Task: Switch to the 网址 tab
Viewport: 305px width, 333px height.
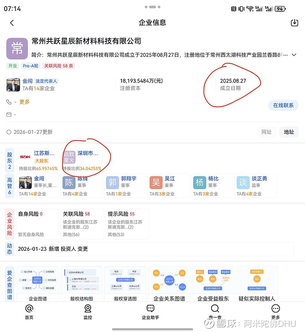Action: pos(266,132)
